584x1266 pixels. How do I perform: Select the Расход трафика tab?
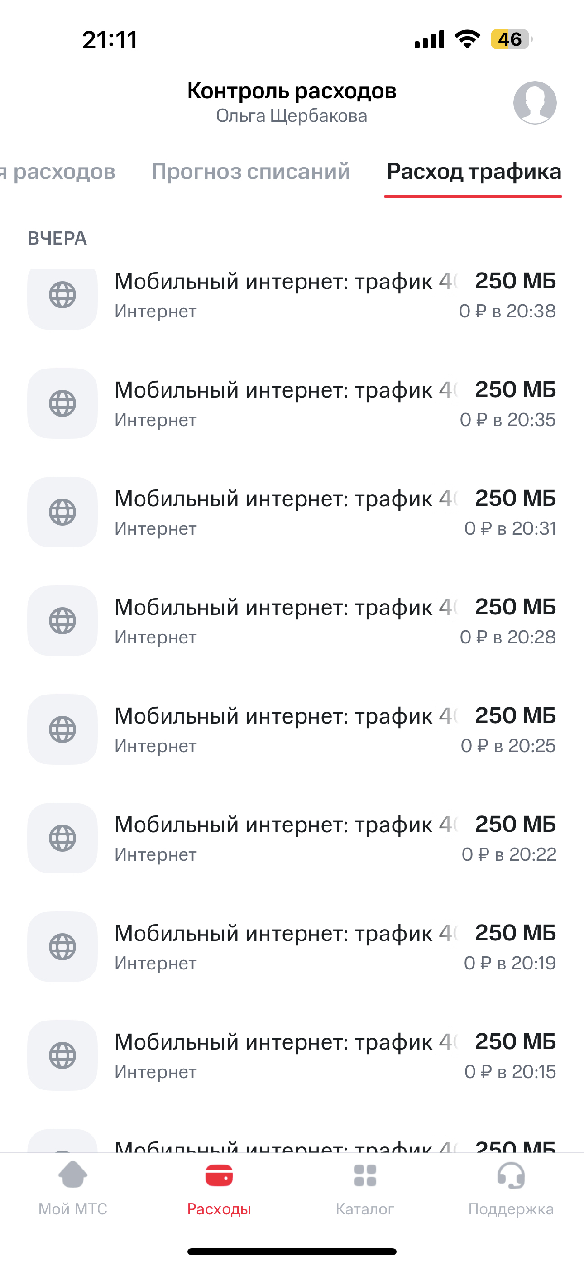(x=474, y=172)
